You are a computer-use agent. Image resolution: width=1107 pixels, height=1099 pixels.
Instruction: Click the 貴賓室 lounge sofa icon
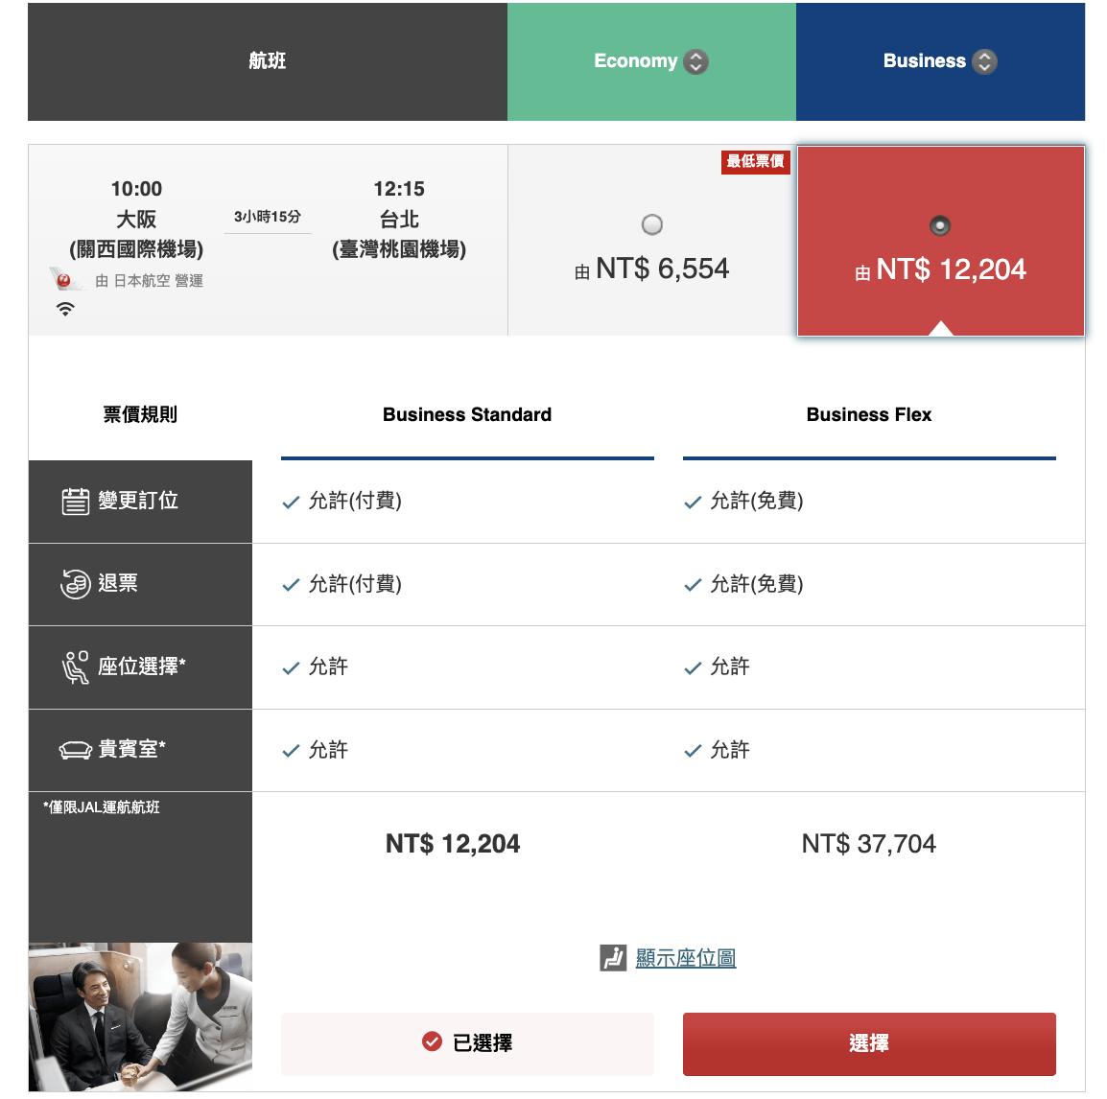click(x=77, y=750)
